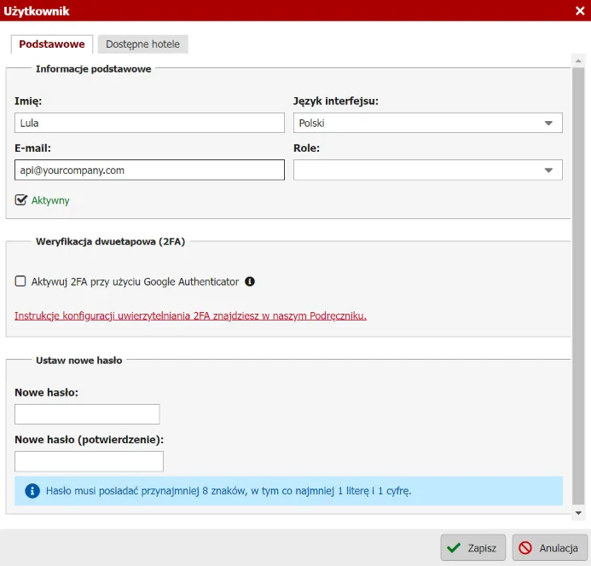The width and height of the screenshot is (591, 566).
Task: Click the 'Hasło musi posiadać przynajmniej 8 znaków' text
Action: (229, 491)
